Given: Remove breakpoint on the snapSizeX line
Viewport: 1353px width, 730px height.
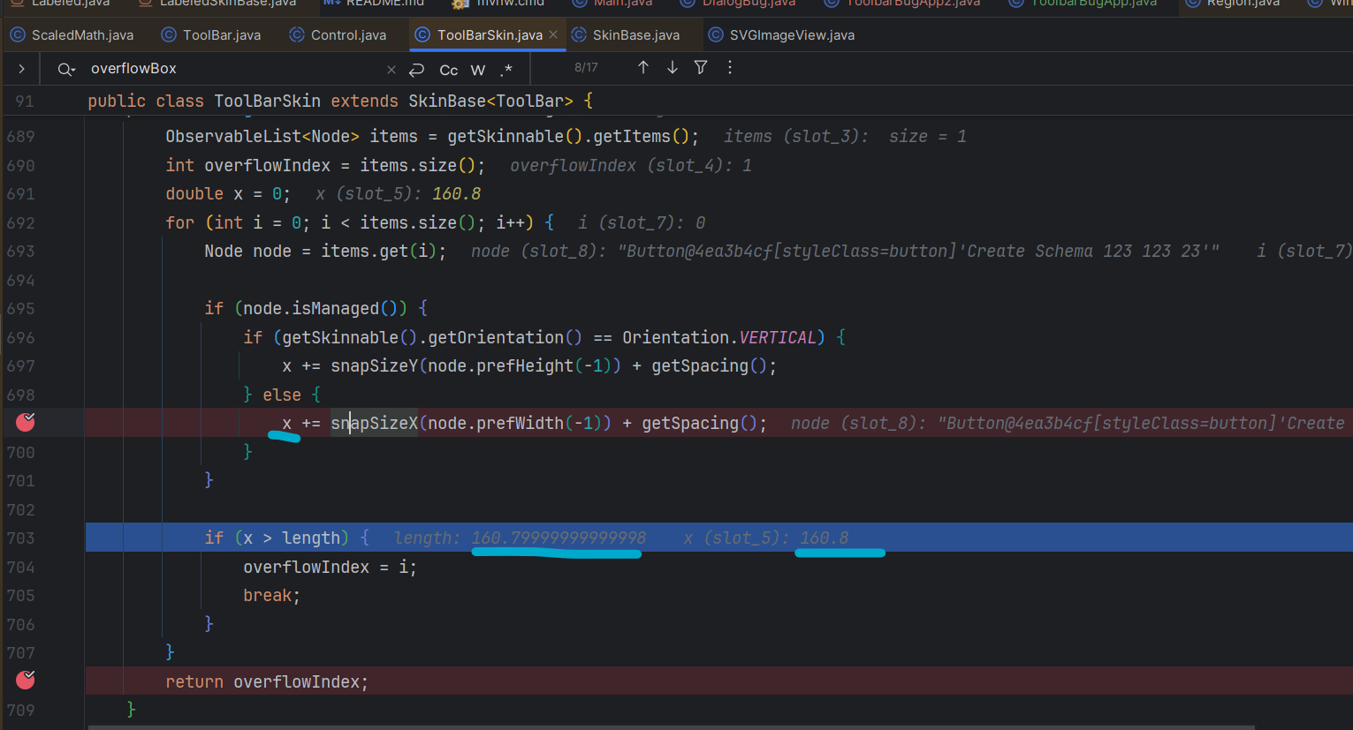Looking at the screenshot, I should coord(26,423).
